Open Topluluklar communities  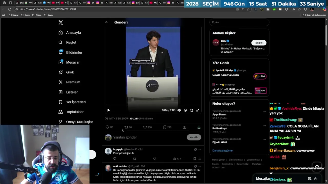71,112
